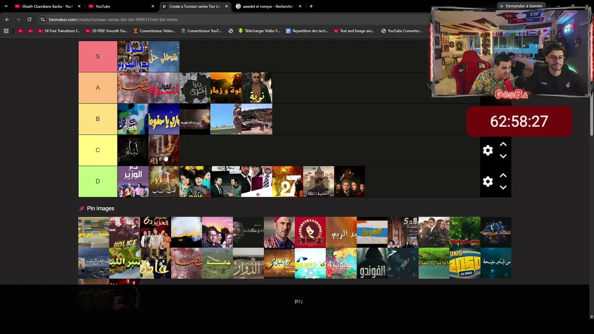Click the 'Pin Images' label
The height and width of the screenshot is (334, 594).
coord(100,208)
